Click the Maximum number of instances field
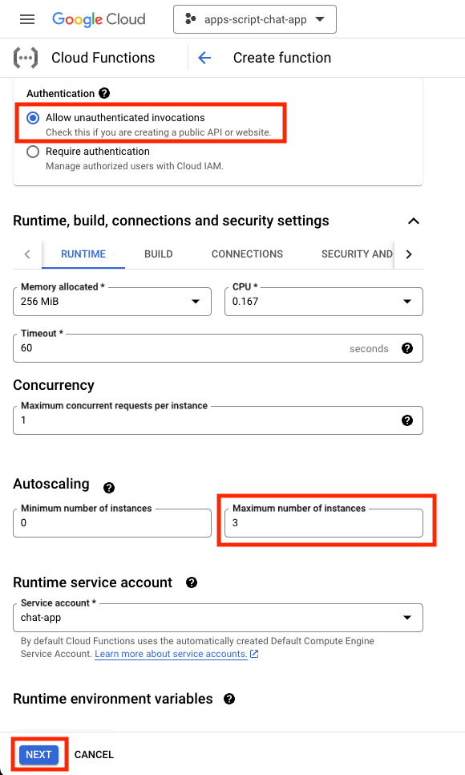The image size is (465, 775). click(324, 523)
